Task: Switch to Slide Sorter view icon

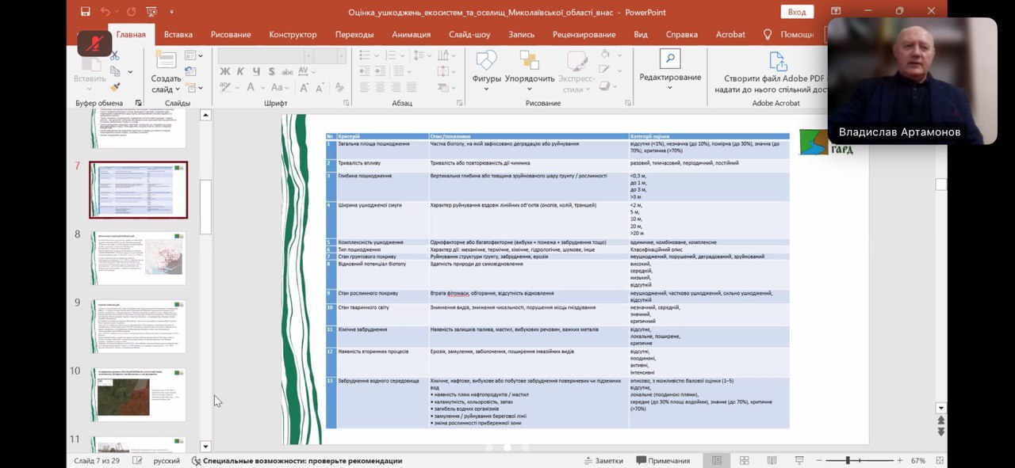Action: point(744,460)
